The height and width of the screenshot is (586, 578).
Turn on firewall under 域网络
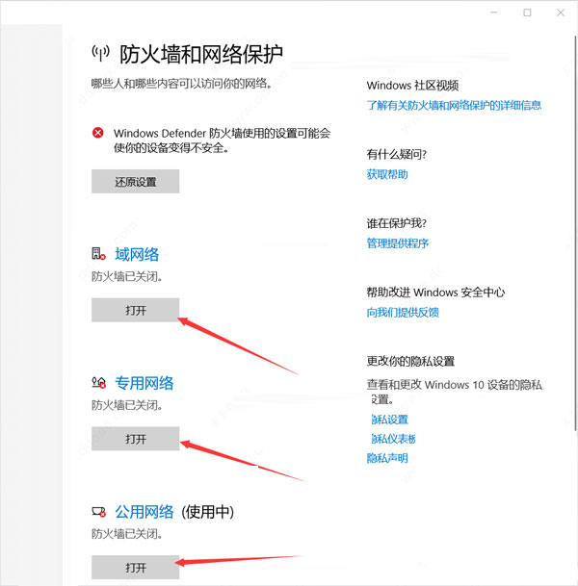tap(136, 310)
